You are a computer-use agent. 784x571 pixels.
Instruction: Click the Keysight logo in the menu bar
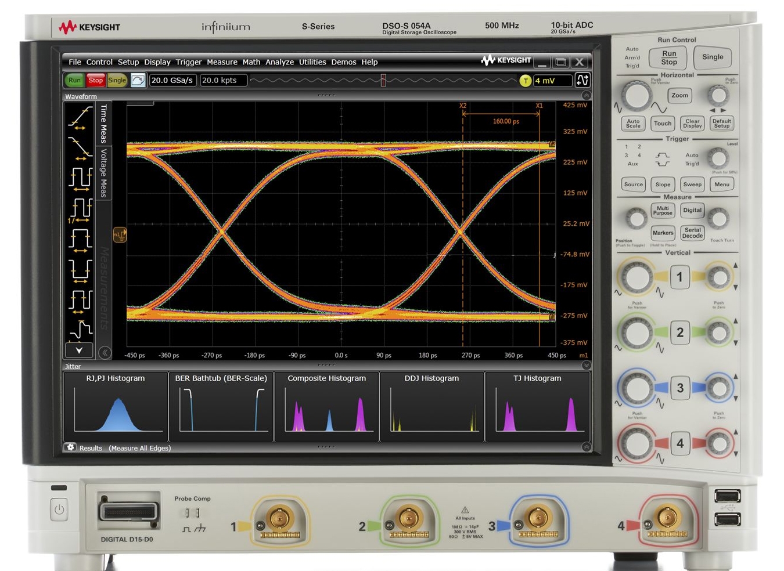pos(506,60)
